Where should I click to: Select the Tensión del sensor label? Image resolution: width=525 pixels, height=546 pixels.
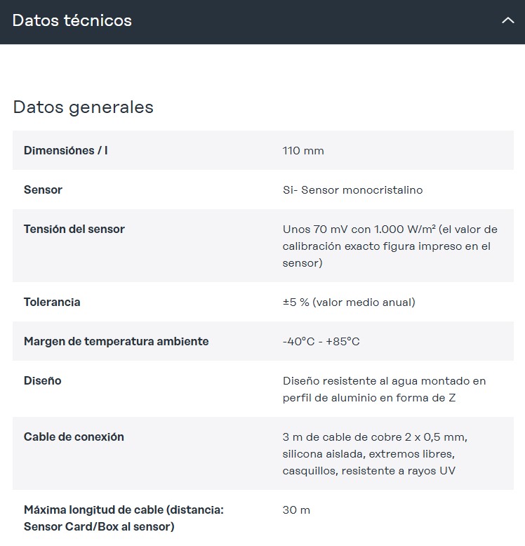(74, 229)
